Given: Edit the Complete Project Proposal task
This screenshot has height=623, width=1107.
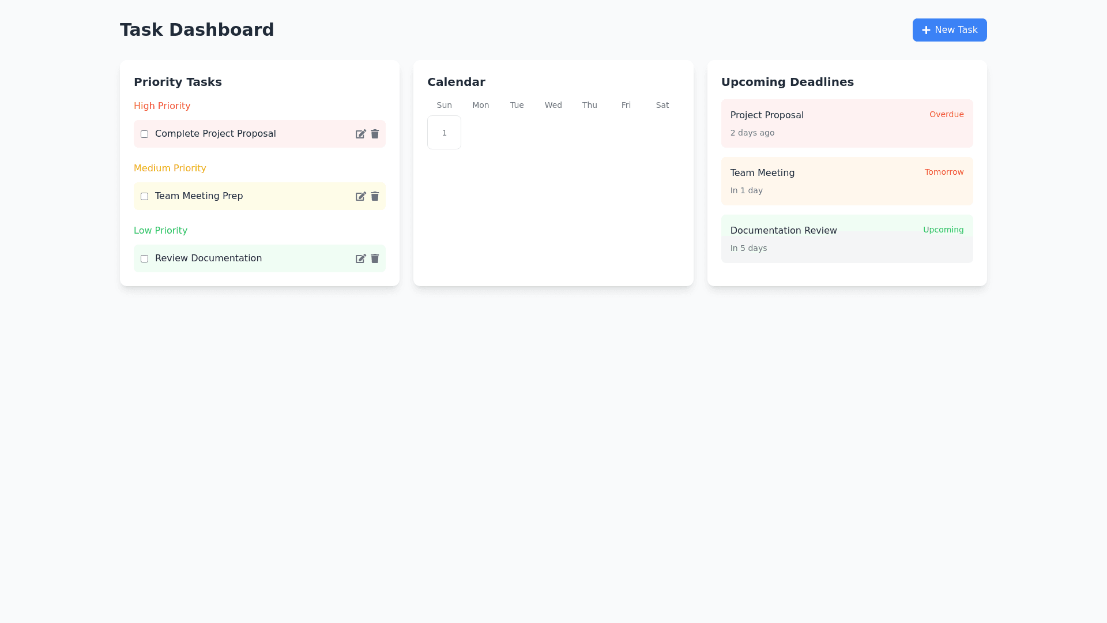Looking at the screenshot, I should click(x=360, y=134).
